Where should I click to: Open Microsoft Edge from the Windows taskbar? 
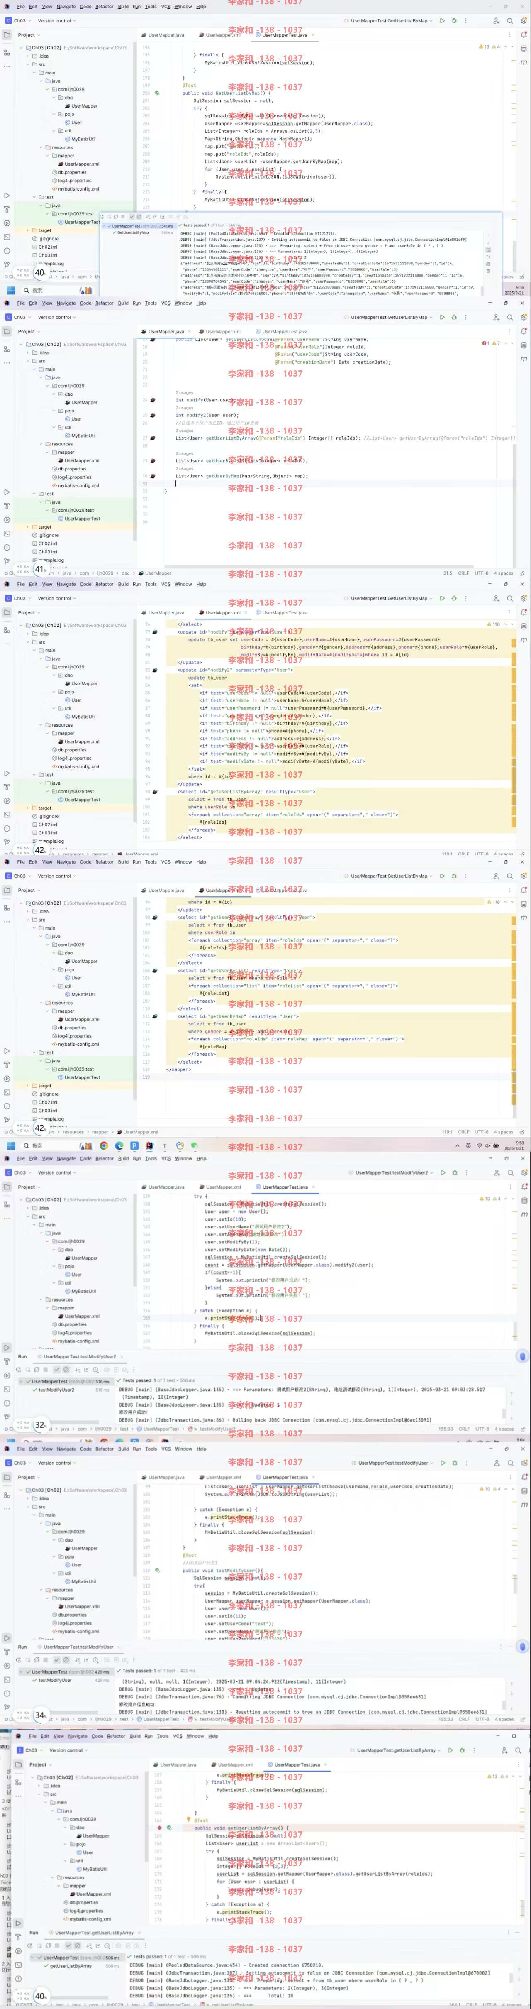[119, 1146]
